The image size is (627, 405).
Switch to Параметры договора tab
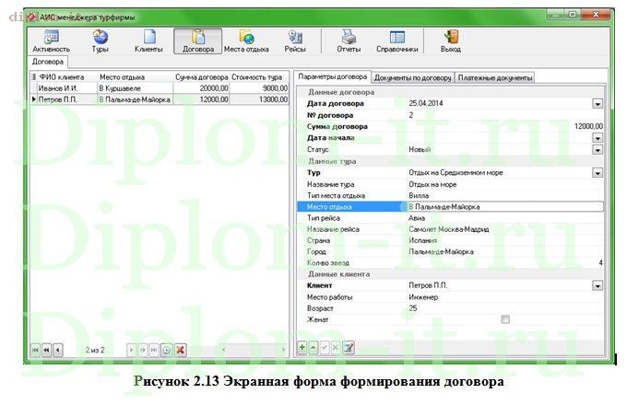coord(332,76)
